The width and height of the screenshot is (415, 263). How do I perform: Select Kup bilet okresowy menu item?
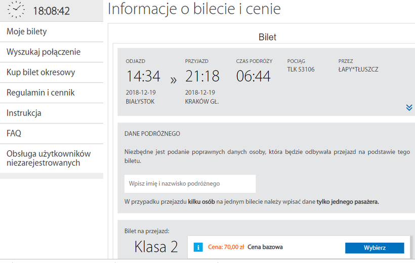point(41,72)
